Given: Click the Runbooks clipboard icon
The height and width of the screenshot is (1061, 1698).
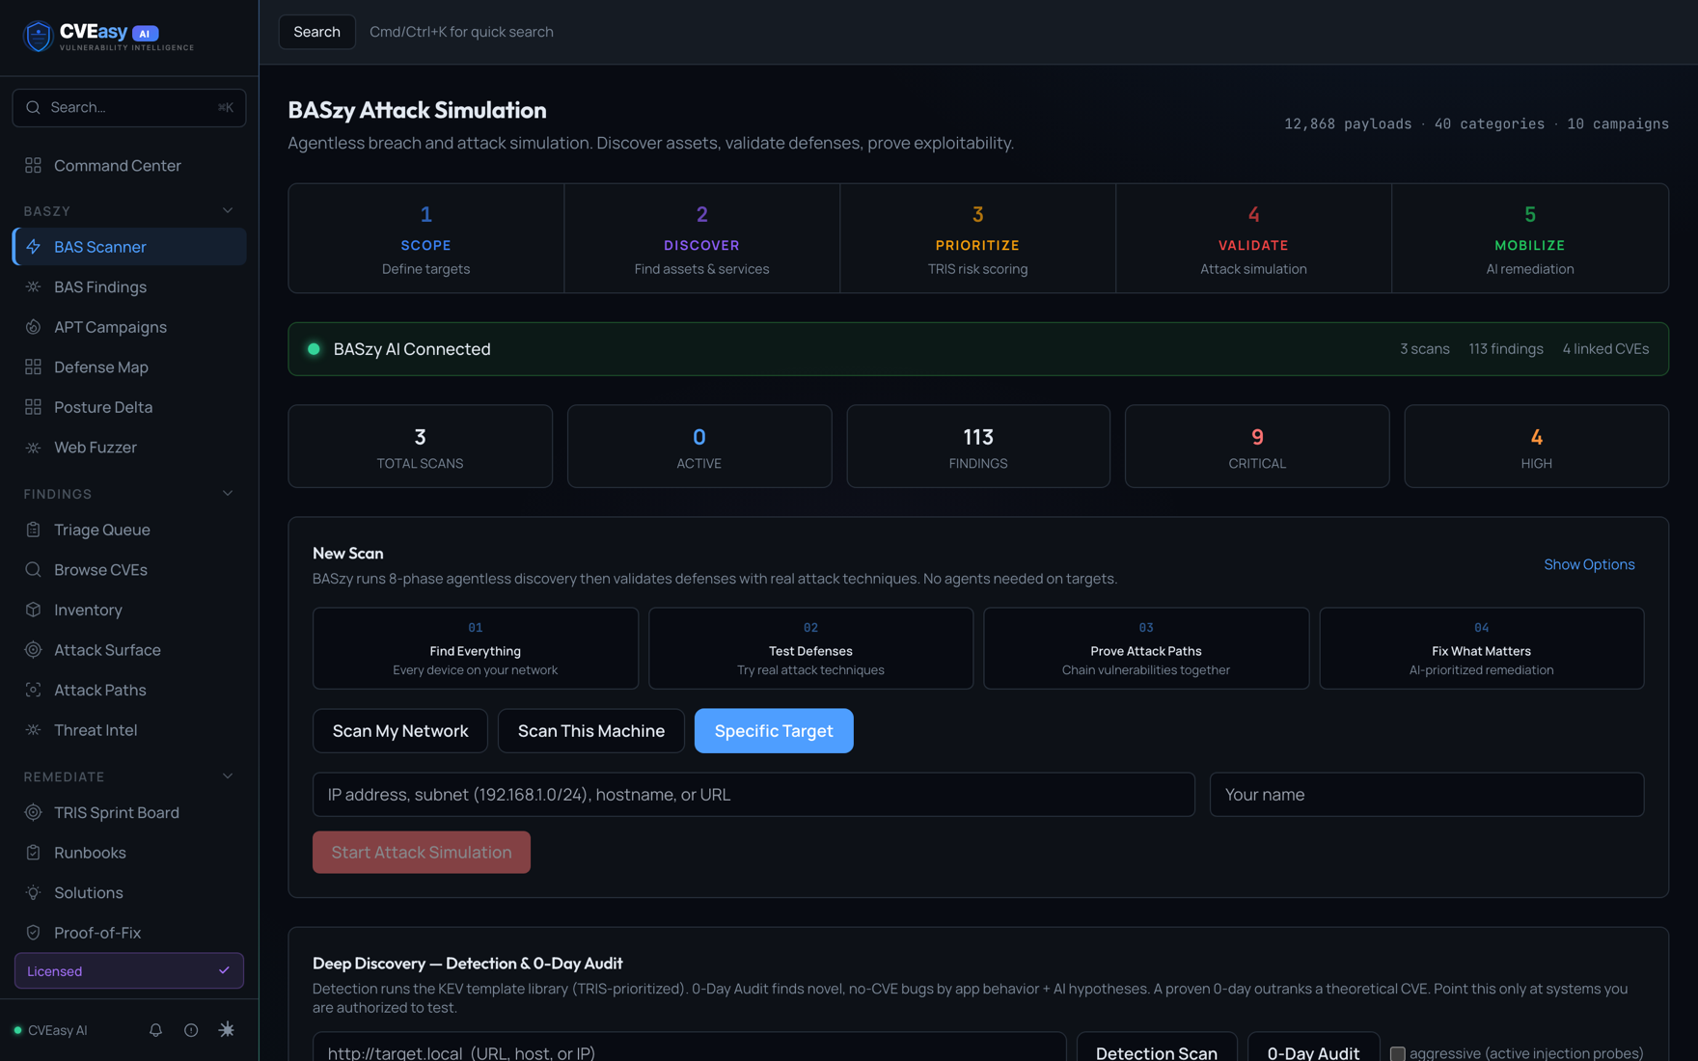Looking at the screenshot, I should point(33,853).
